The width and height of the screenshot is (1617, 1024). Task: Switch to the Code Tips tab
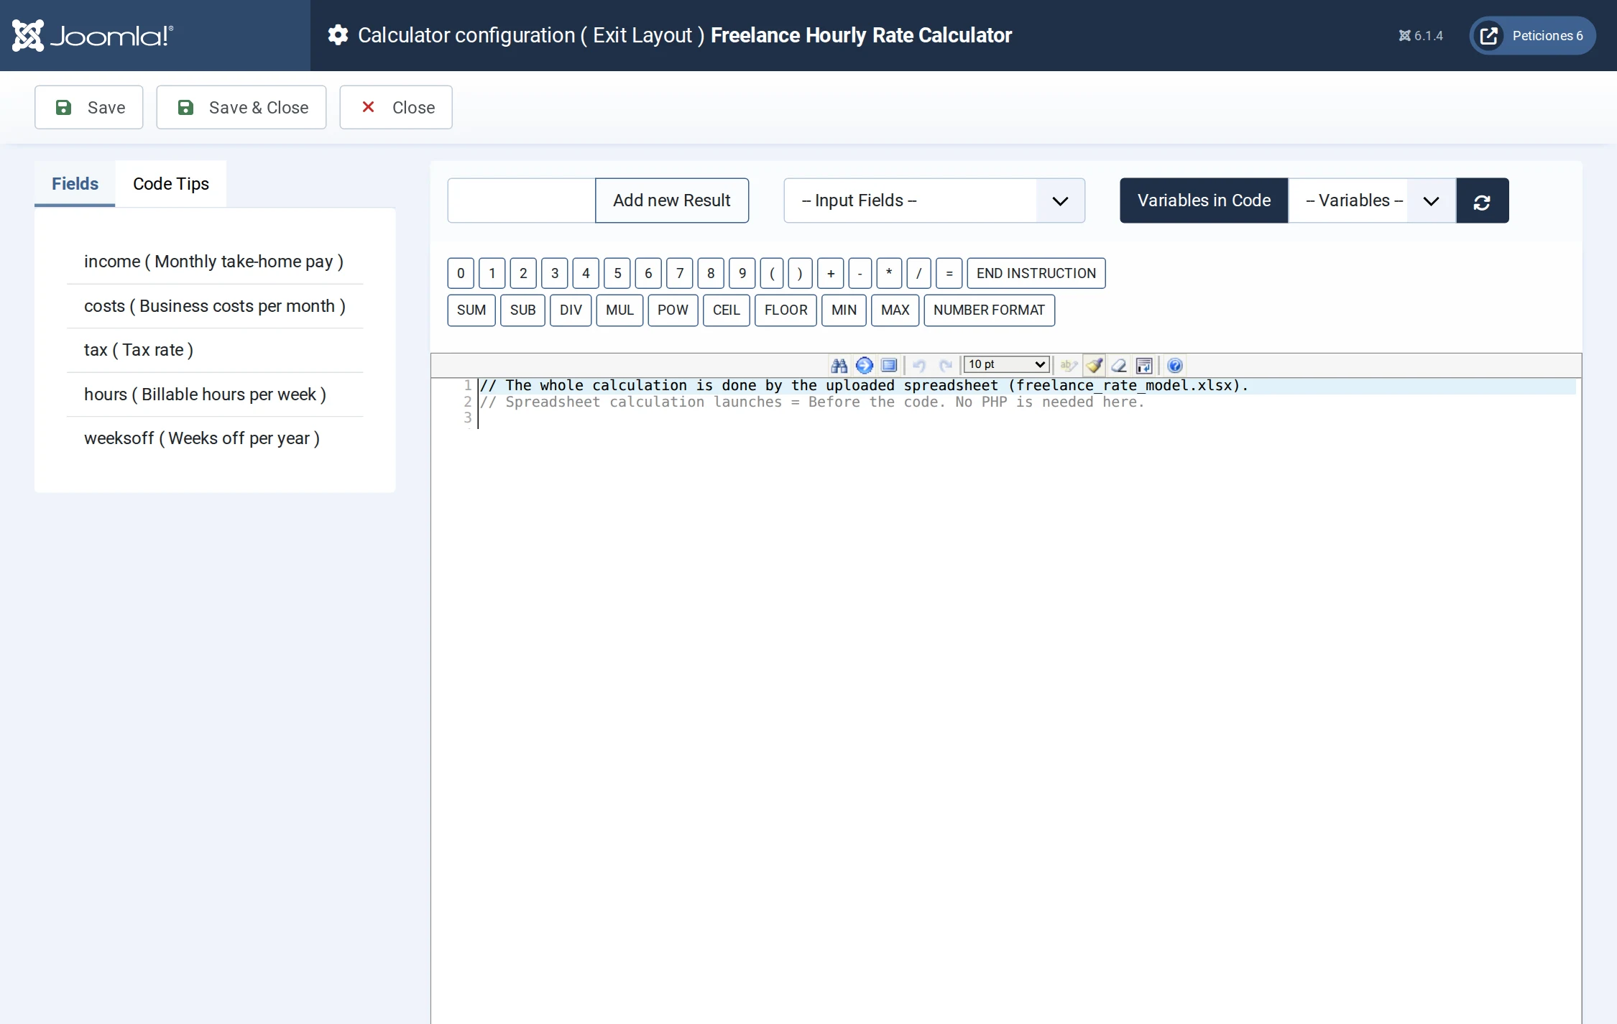171,184
